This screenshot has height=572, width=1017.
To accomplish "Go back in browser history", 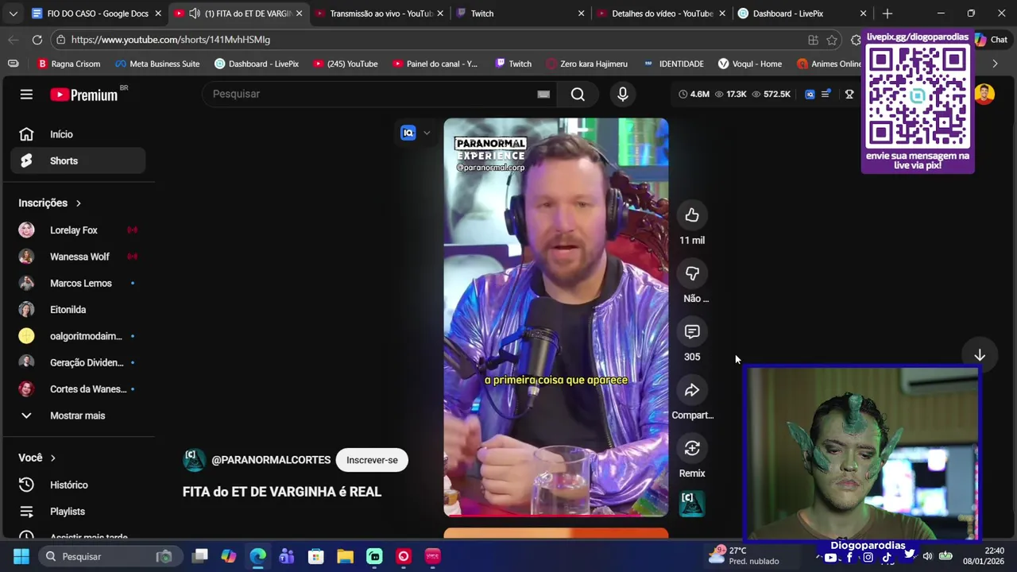I will [x=14, y=40].
